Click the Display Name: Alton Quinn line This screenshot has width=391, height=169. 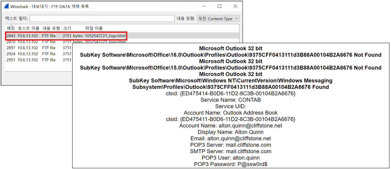(231, 132)
